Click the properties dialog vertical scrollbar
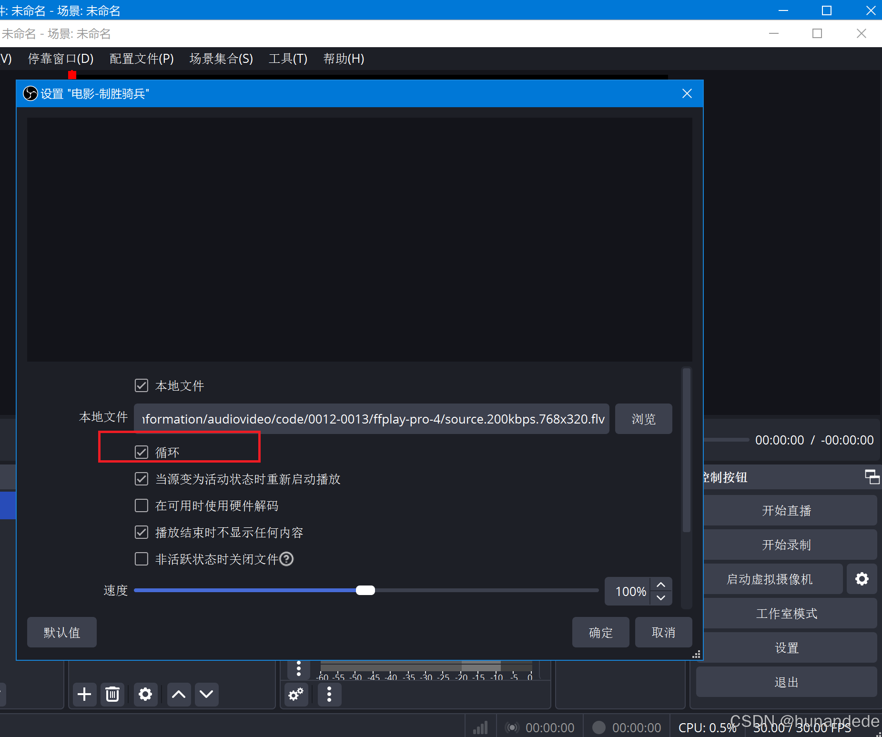 point(687,450)
